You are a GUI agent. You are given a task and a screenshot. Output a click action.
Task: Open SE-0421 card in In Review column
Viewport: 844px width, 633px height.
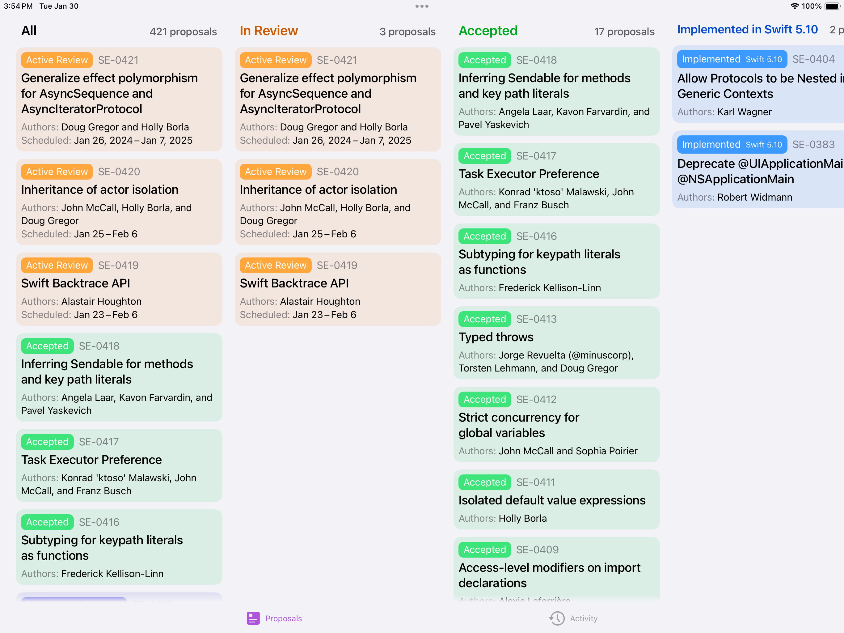[338, 99]
